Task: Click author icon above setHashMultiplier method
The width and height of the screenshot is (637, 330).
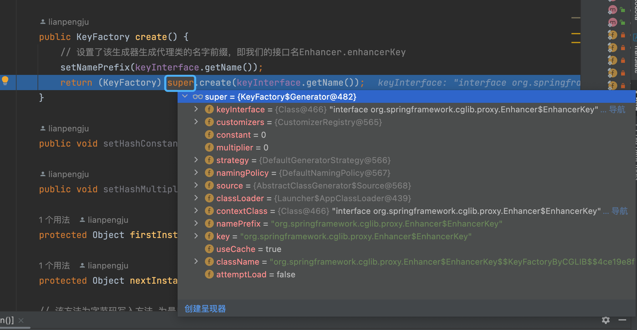Action: pyautogui.click(x=43, y=174)
